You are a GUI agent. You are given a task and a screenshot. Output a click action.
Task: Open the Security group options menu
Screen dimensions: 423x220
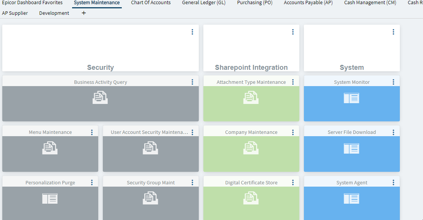tap(192, 32)
